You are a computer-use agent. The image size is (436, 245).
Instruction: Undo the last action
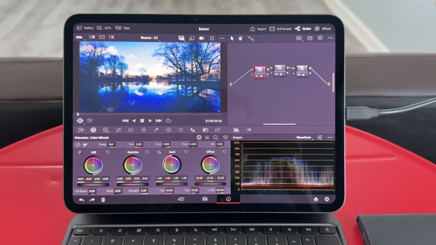[x=81, y=199]
